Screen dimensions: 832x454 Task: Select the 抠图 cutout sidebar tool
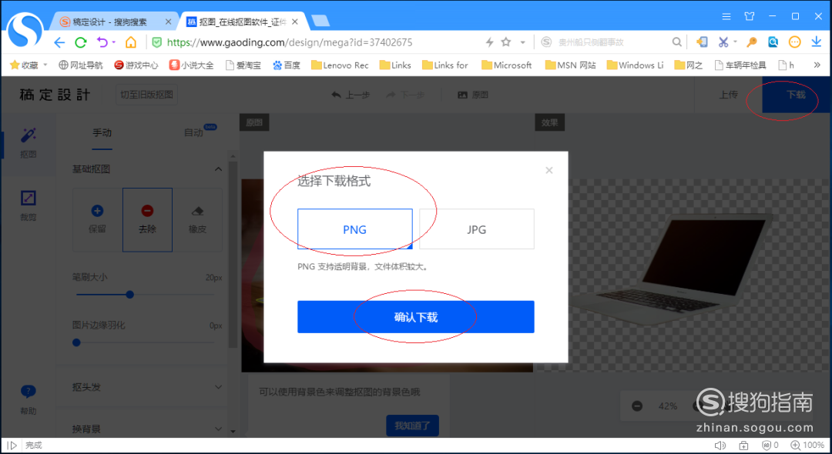click(x=29, y=142)
